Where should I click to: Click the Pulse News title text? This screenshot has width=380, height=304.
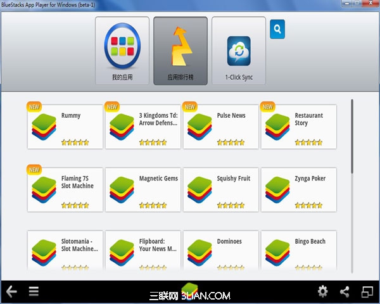point(231,115)
